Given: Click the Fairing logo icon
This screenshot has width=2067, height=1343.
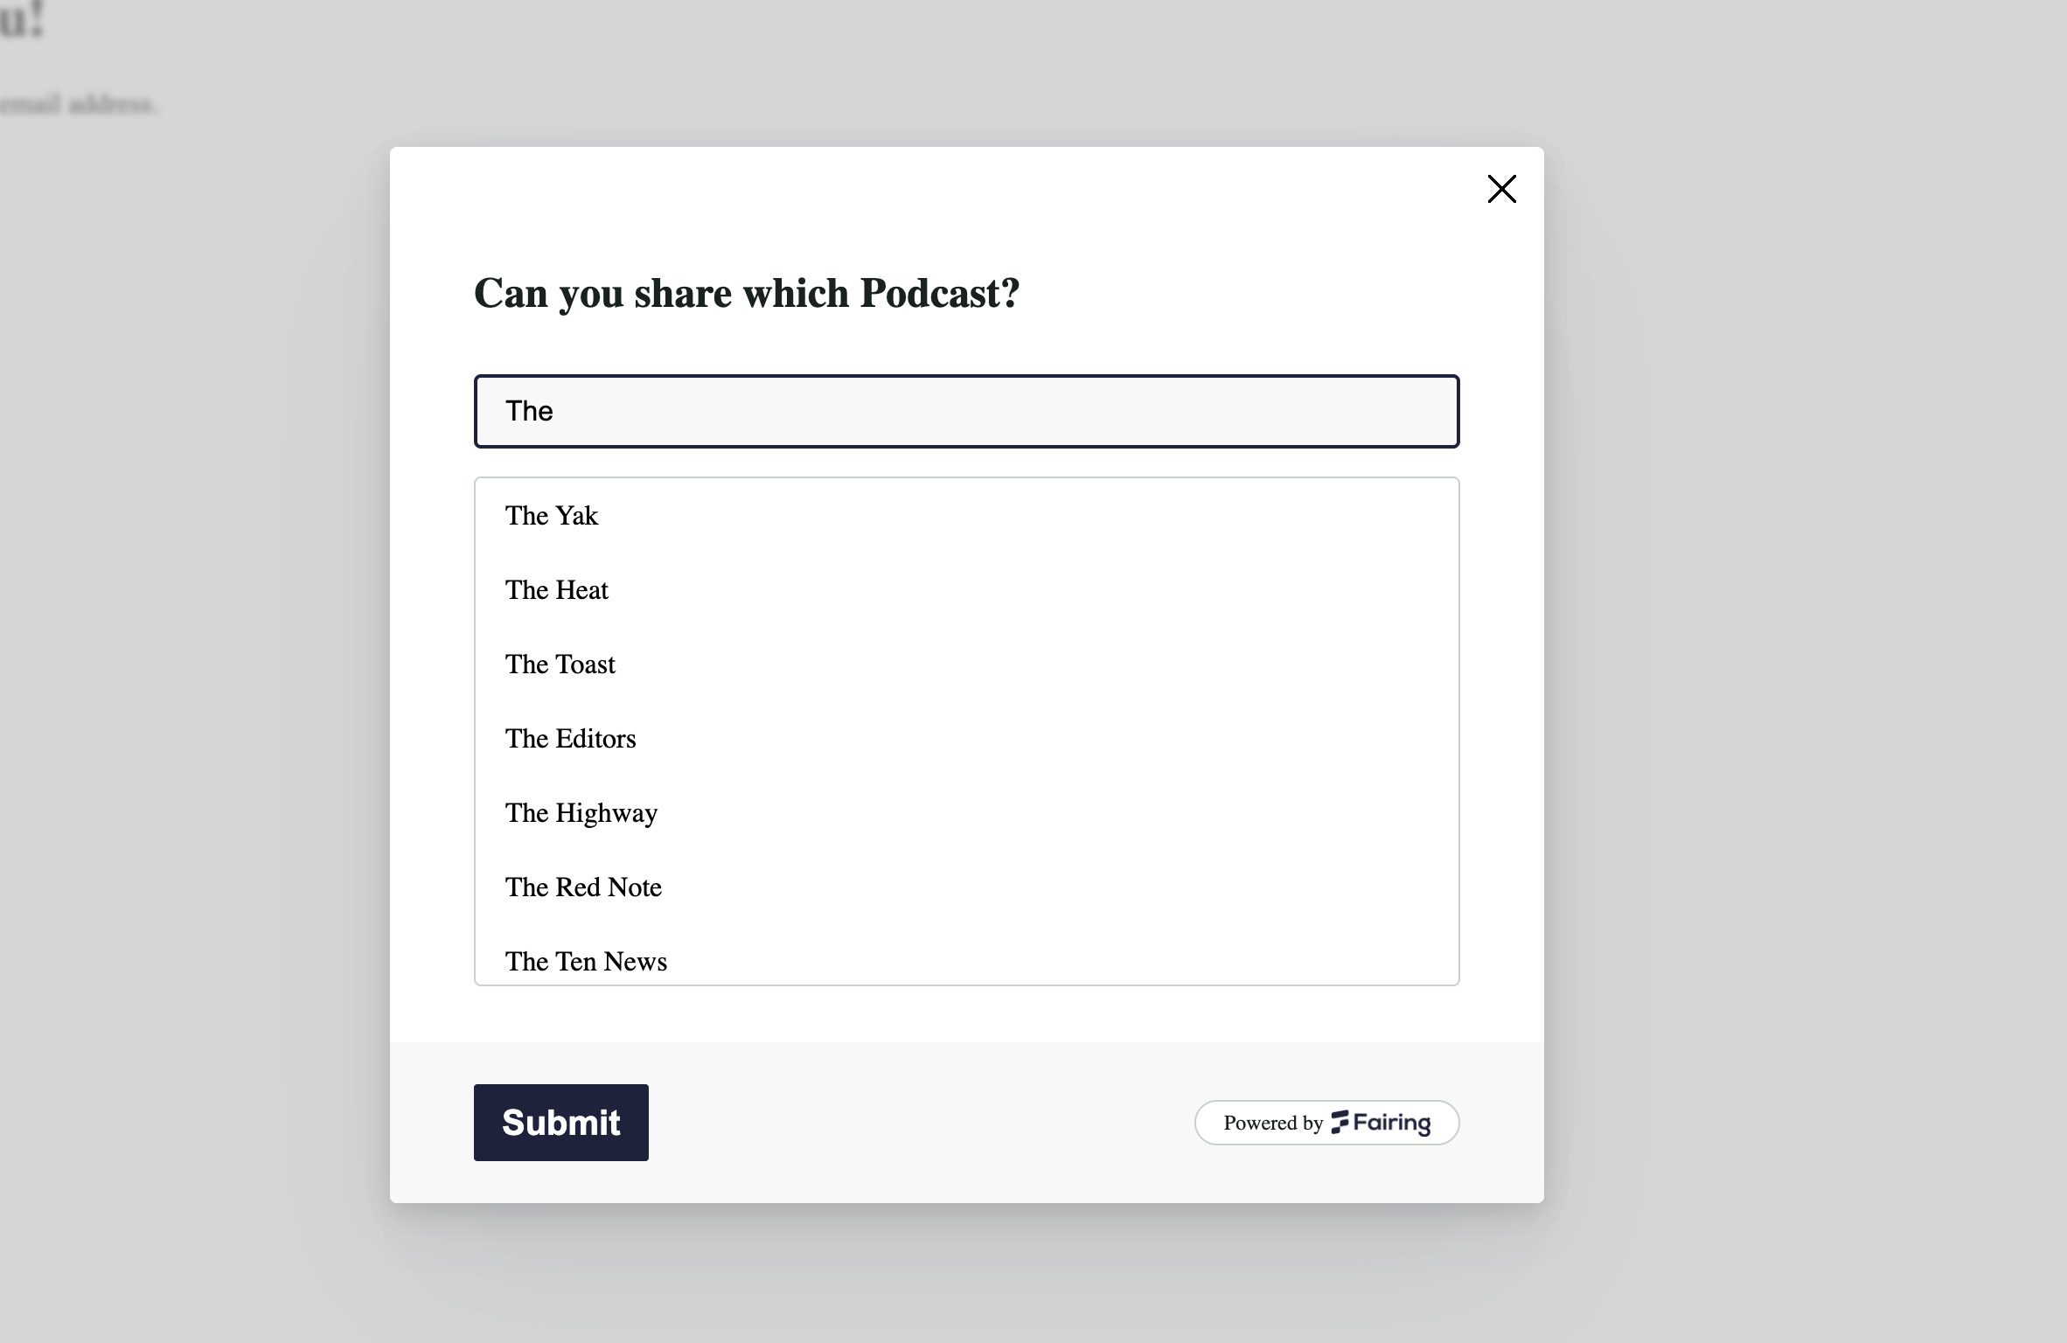Looking at the screenshot, I should (x=1340, y=1122).
